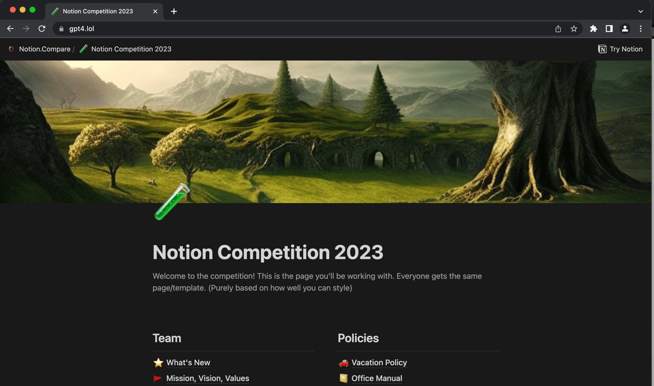Click the green macOS maximize button
This screenshot has width=654, height=386.
tap(32, 10)
